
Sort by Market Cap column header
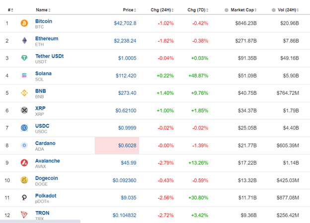click(243, 10)
